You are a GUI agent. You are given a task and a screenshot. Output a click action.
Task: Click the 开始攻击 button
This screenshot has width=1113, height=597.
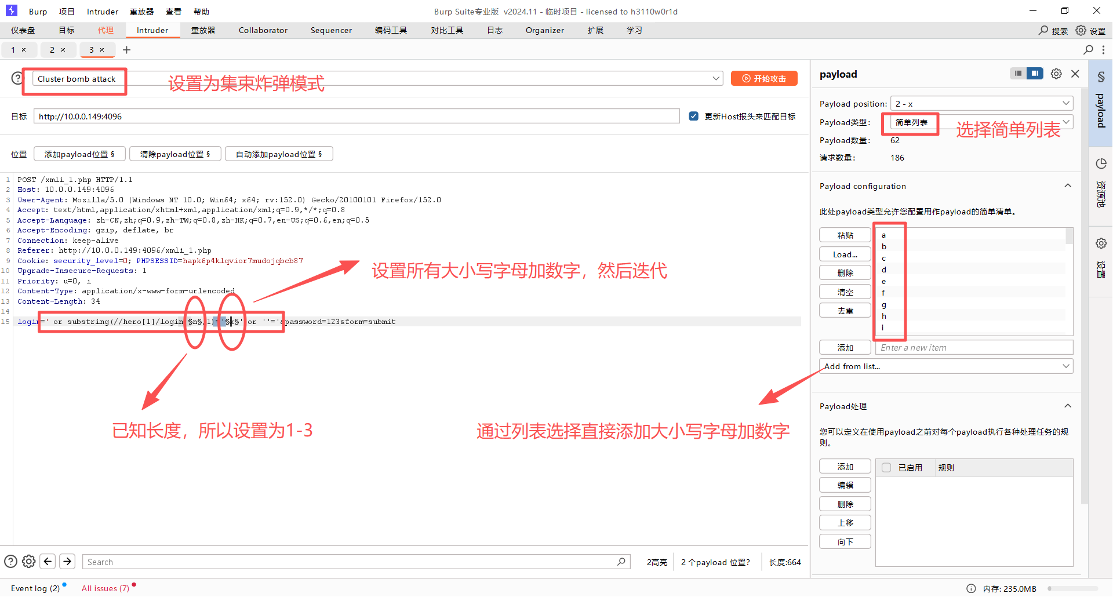tap(764, 78)
